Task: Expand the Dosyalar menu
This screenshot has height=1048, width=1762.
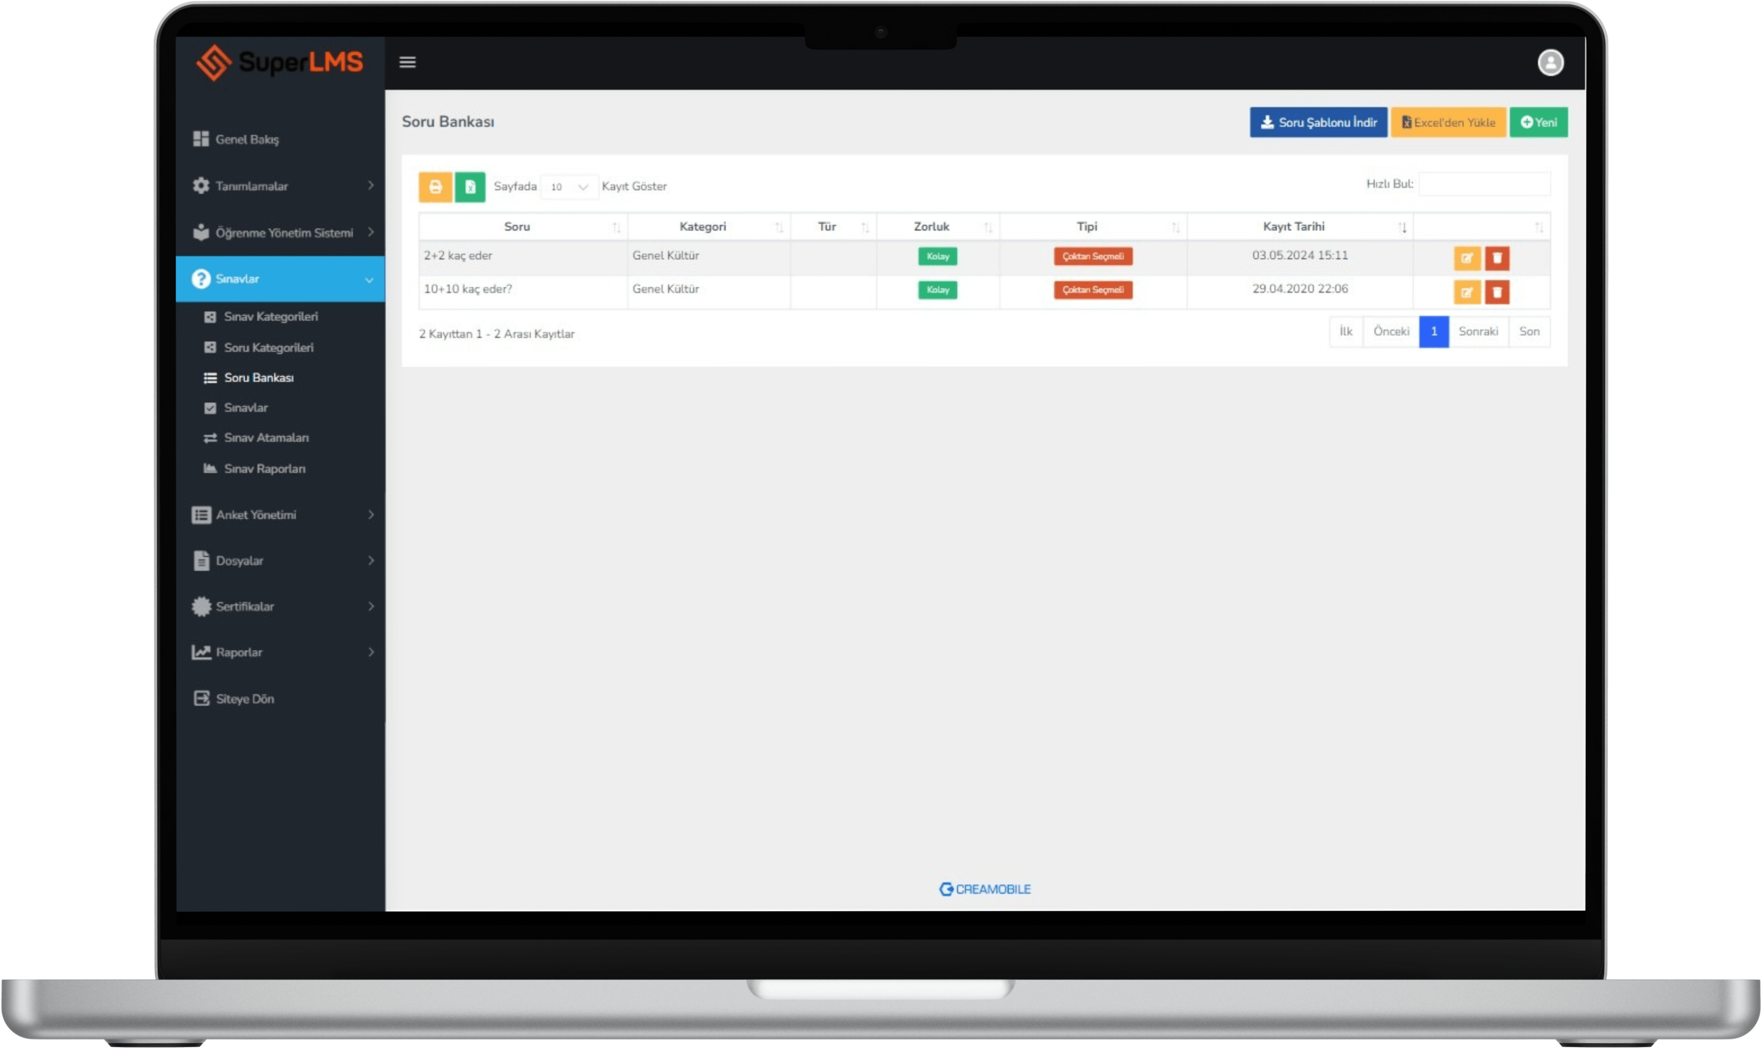Action: [280, 561]
